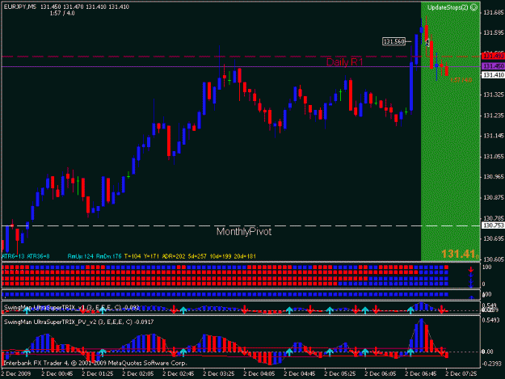Image resolution: width=505 pixels, height=379 pixels.
Task: Select the MonthlyPivot line label
Action: tap(244, 232)
